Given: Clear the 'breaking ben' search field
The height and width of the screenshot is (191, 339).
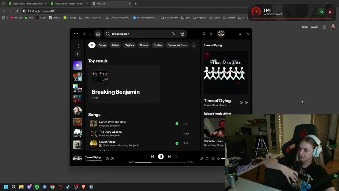Looking at the screenshot, I should point(174,34).
